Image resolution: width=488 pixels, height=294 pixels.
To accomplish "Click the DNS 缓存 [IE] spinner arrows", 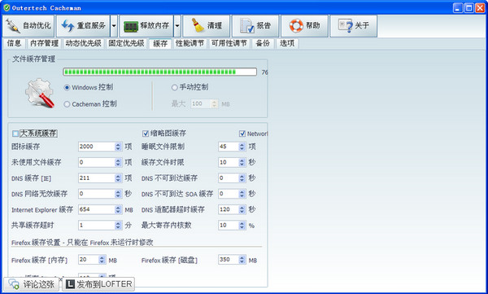I will pos(118,178).
